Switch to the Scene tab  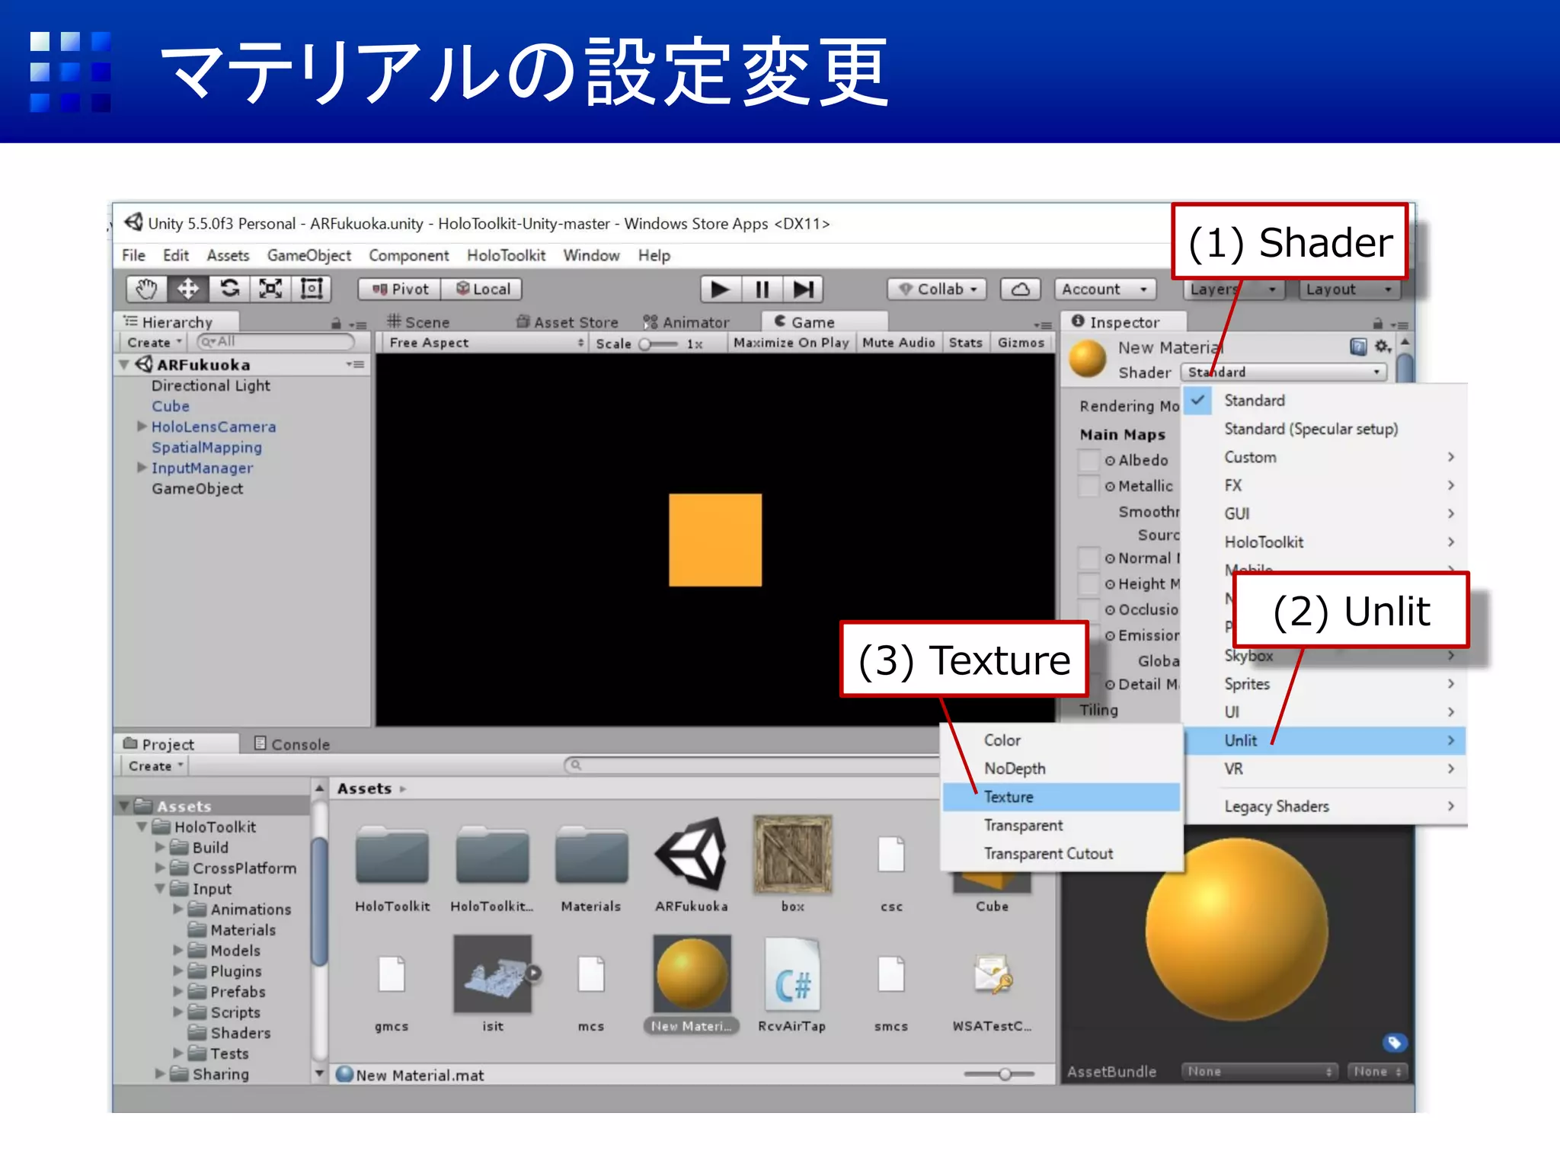tap(418, 322)
